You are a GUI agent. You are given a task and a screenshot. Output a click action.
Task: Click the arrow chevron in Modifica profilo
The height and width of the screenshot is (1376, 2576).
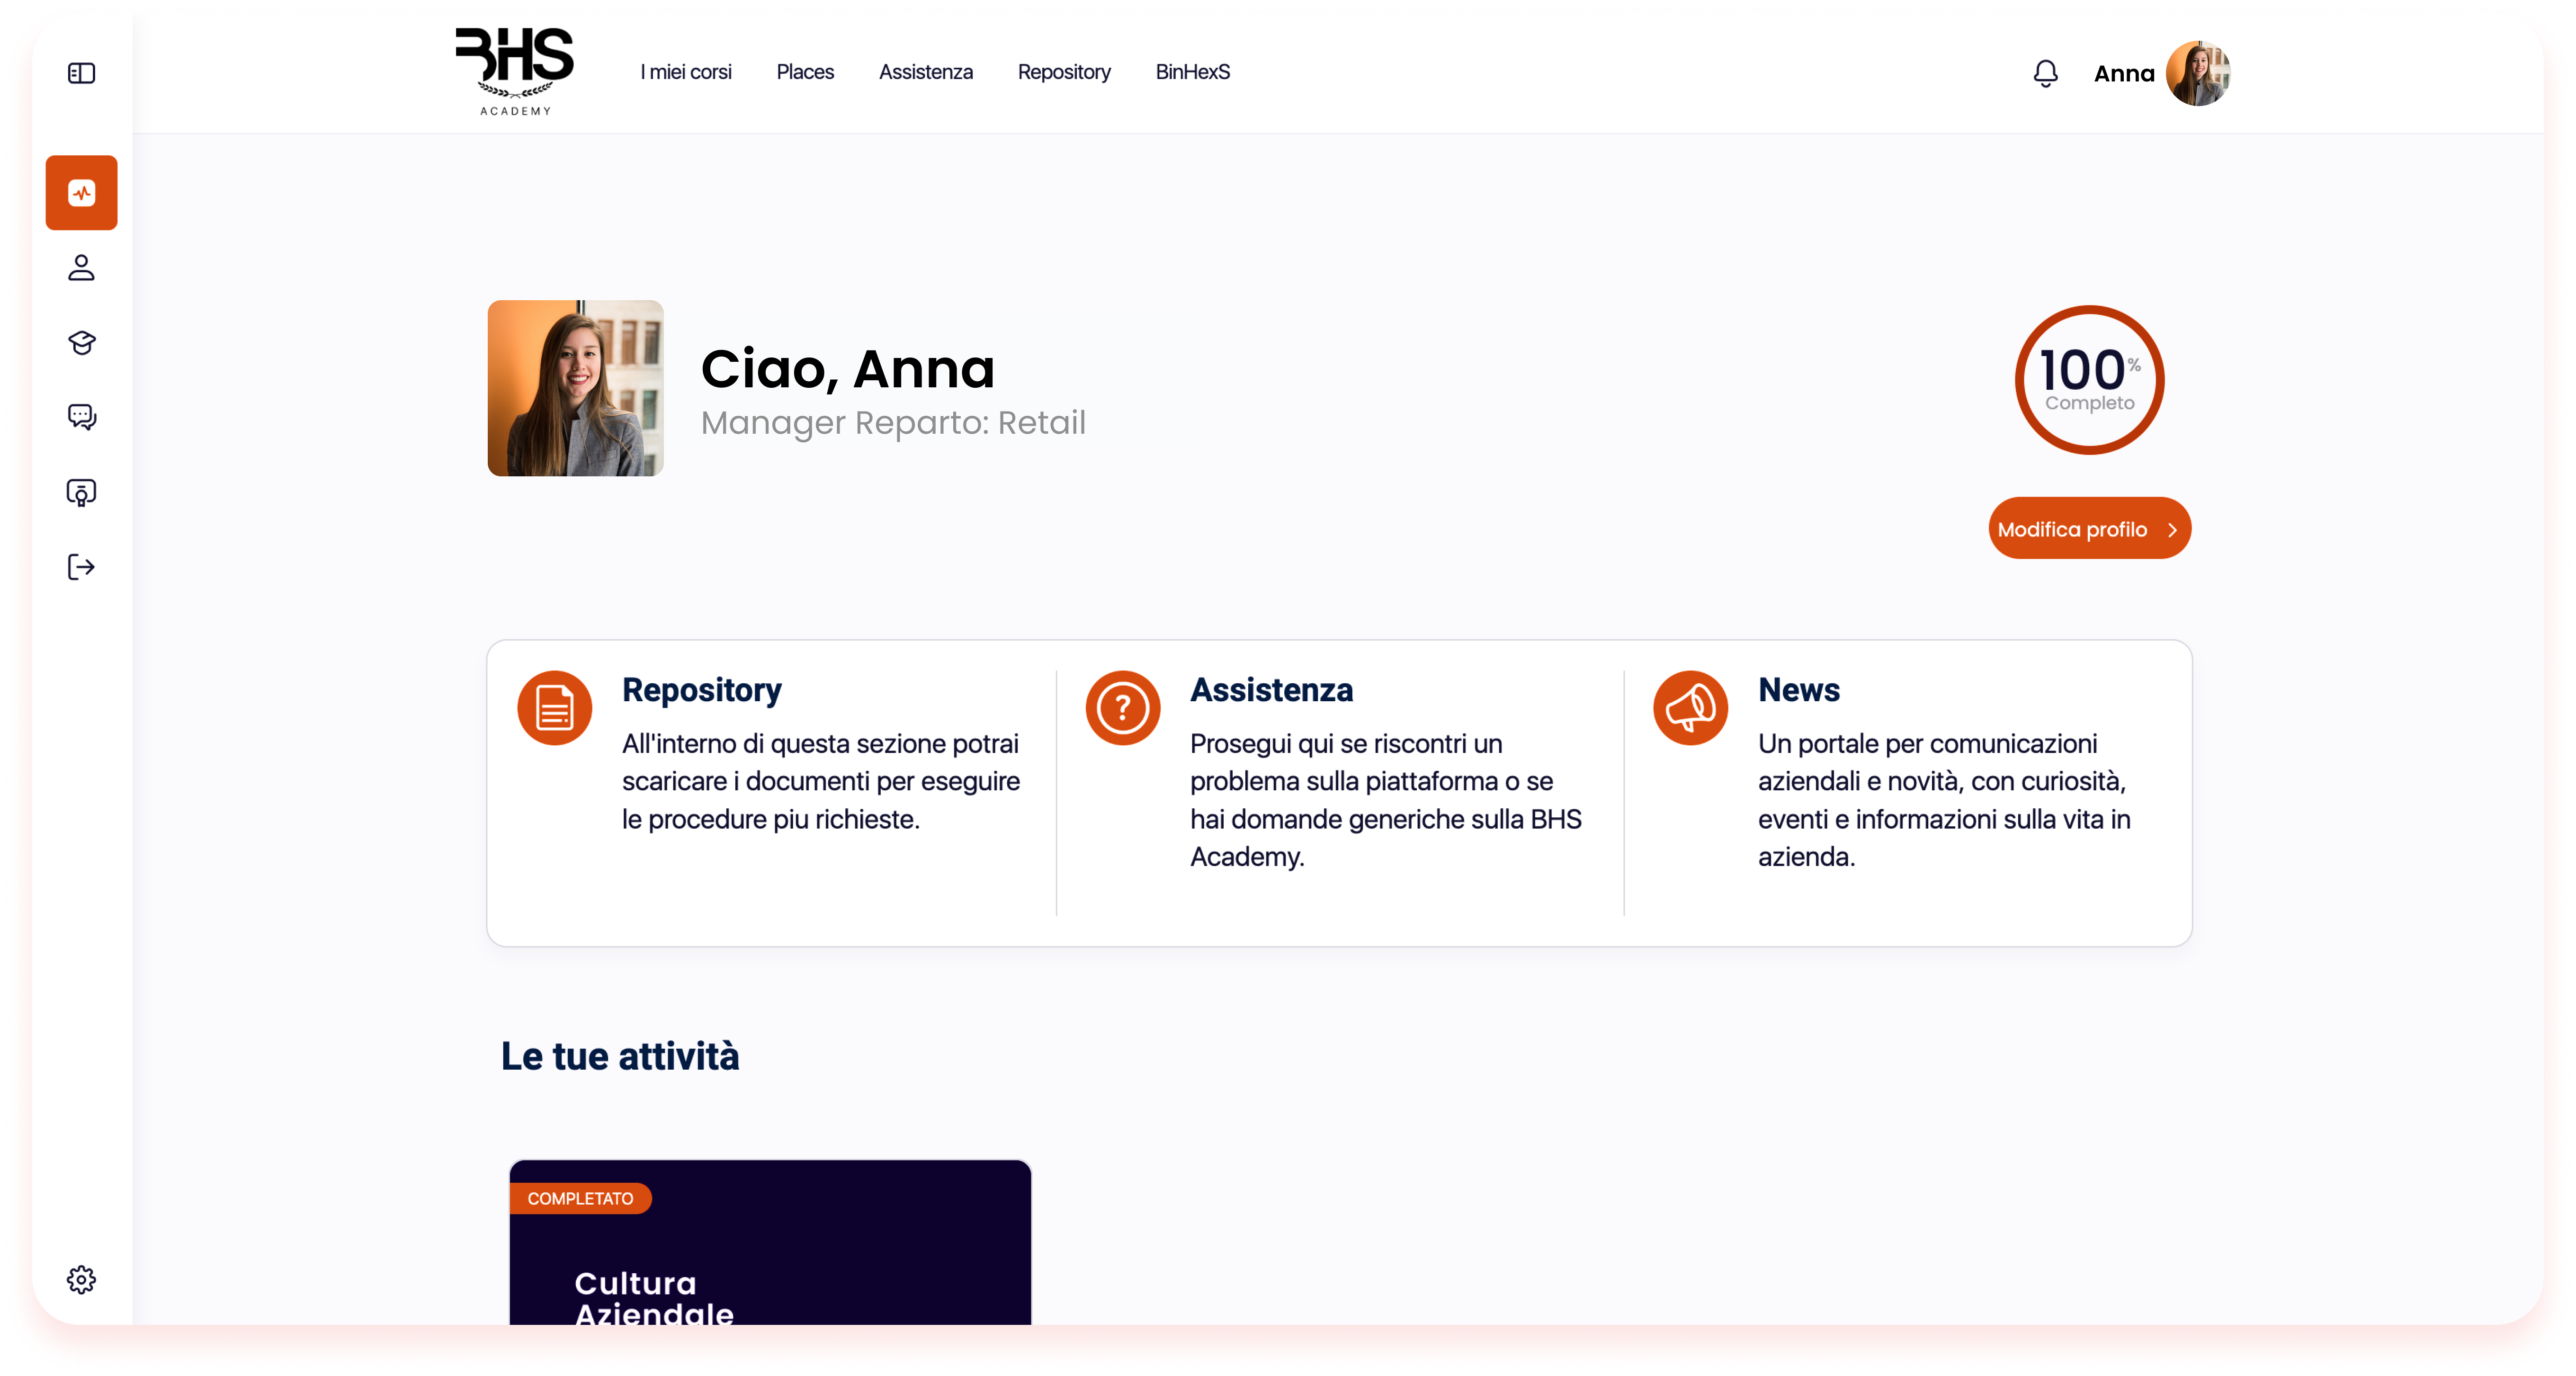click(2171, 530)
